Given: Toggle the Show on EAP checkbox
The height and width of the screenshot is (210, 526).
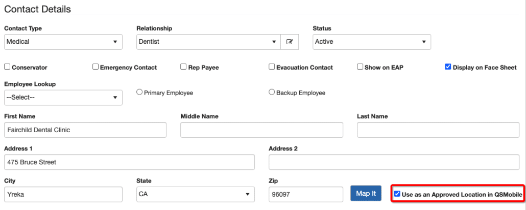Looking at the screenshot, I should coord(360,67).
